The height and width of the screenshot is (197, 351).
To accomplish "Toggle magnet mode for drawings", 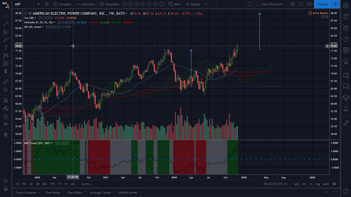I will click(x=5, y=100).
